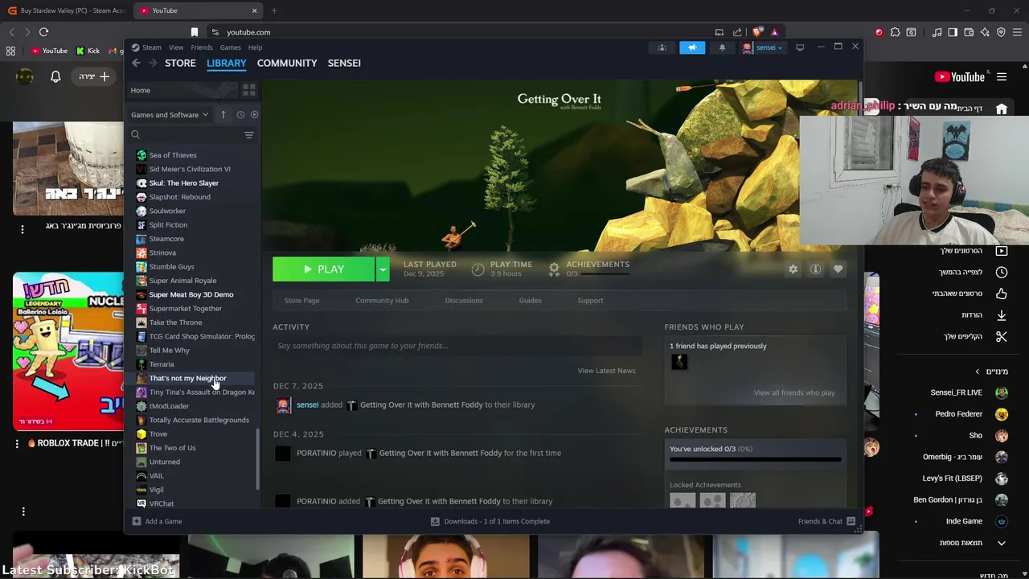Open Friends & Chat panel

826,521
